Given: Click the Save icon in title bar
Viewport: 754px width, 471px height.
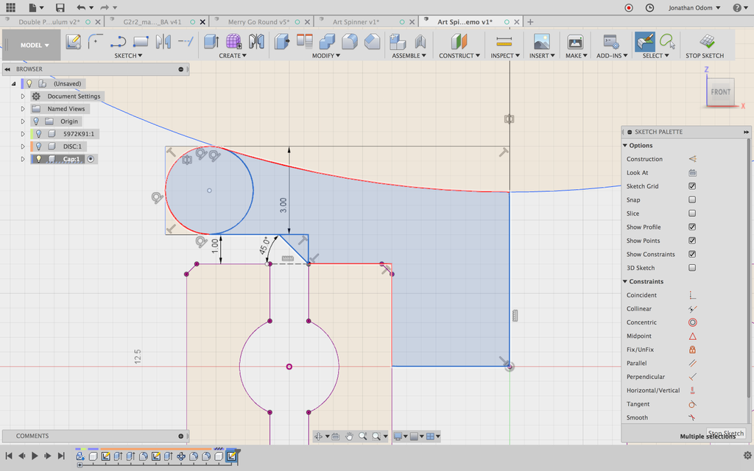Looking at the screenshot, I should pos(60,8).
